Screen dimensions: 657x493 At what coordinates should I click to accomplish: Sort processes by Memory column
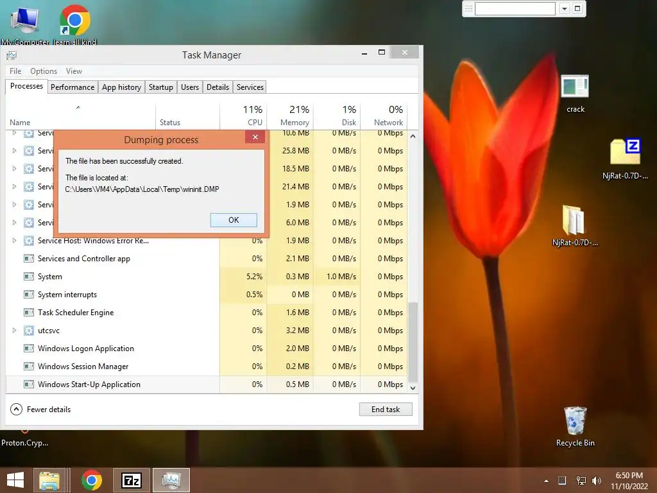[291, 116]
